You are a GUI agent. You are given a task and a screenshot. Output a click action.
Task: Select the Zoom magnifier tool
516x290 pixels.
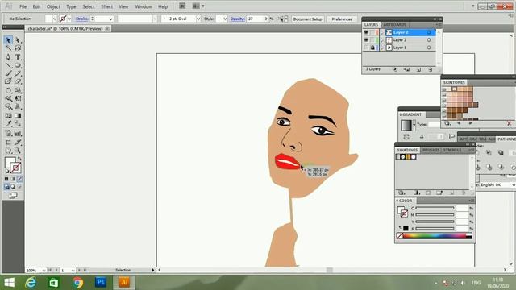tap(18, 151)
